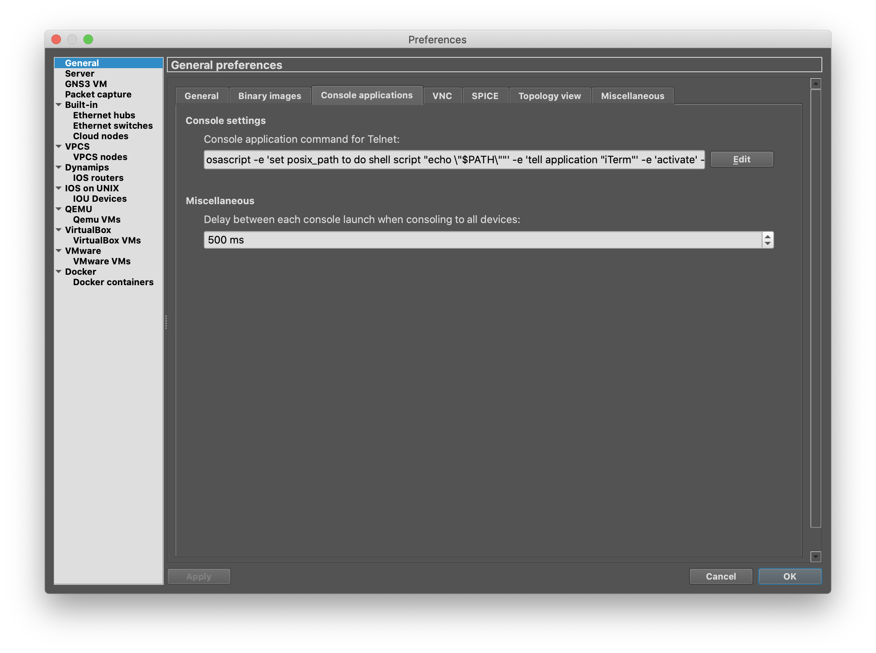Image resolution: width=876 pixels, height=653 pixels.
Task: Click the 500 ms delay field
Action: (481, 240)
